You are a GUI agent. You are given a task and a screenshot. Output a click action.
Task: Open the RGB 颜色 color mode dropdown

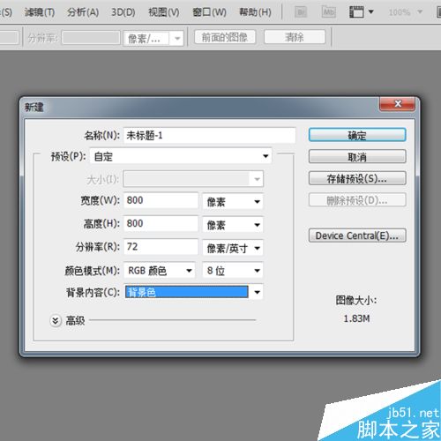pos(160,270)
